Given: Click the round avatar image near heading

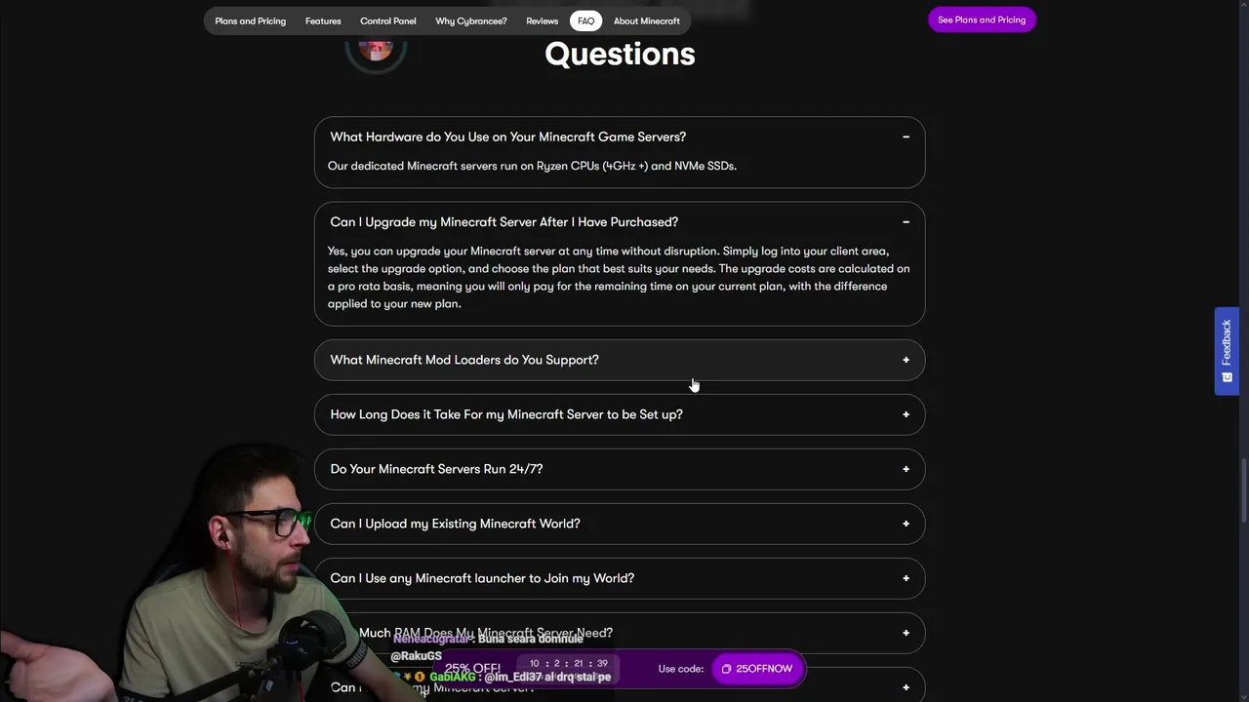Looking at the screenshot, I should pyautogui.click(x=376, y=47).
